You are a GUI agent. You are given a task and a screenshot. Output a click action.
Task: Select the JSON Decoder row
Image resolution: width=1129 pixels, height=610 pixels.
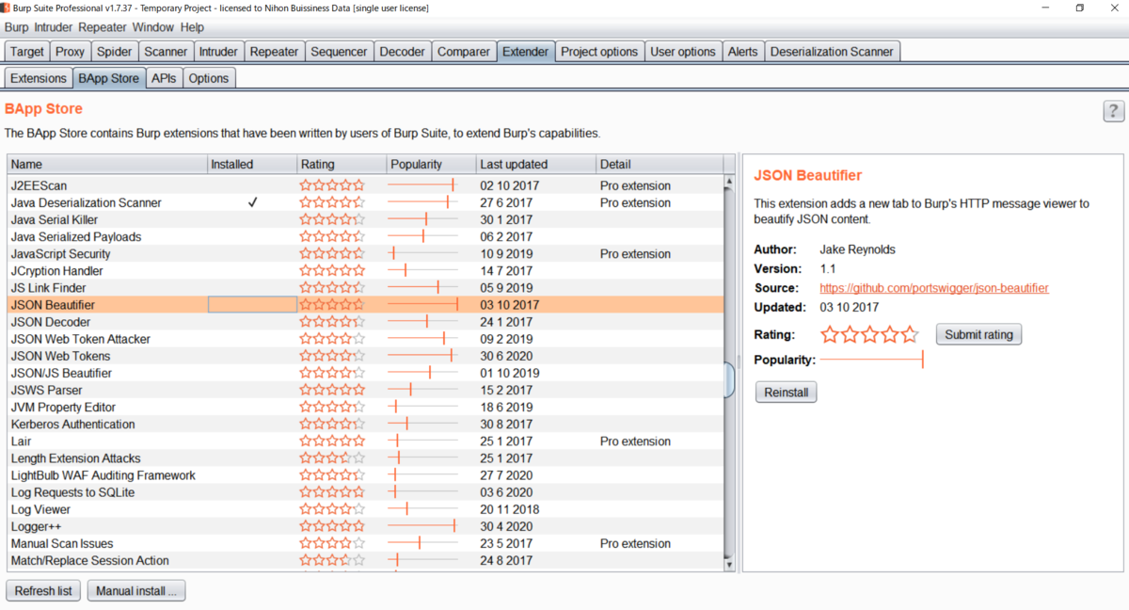coord(365,322)
